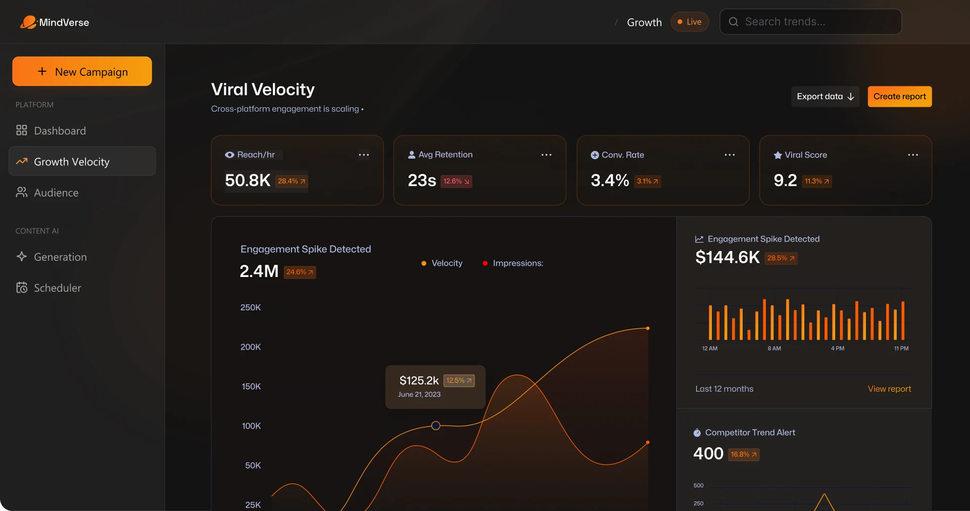Click the magnifier icon in the search bar
The width and height of the screenshot is (970, 511).
pos(734,22)
